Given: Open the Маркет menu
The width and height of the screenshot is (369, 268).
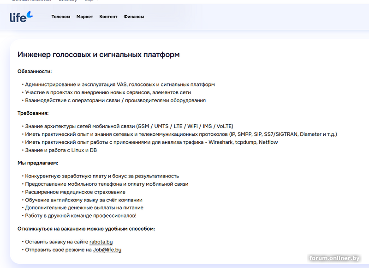Looking at the screenshot, I should click(x=85, y=17).
